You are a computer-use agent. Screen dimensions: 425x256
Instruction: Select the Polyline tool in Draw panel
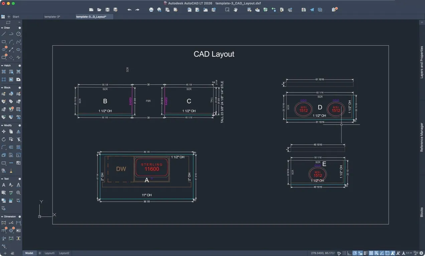pyautogui.click(x=11, y=34)
